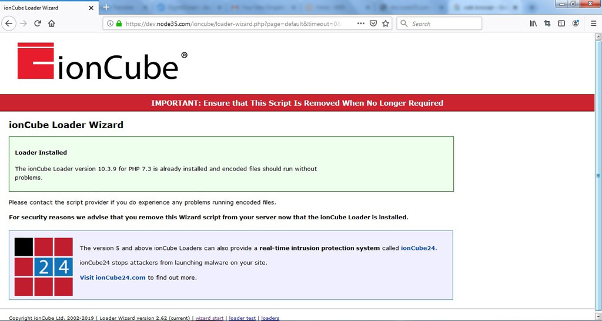Reload the current page

click(37, 24)
